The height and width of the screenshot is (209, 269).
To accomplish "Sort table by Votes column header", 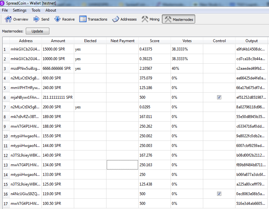I will (187, 41).
